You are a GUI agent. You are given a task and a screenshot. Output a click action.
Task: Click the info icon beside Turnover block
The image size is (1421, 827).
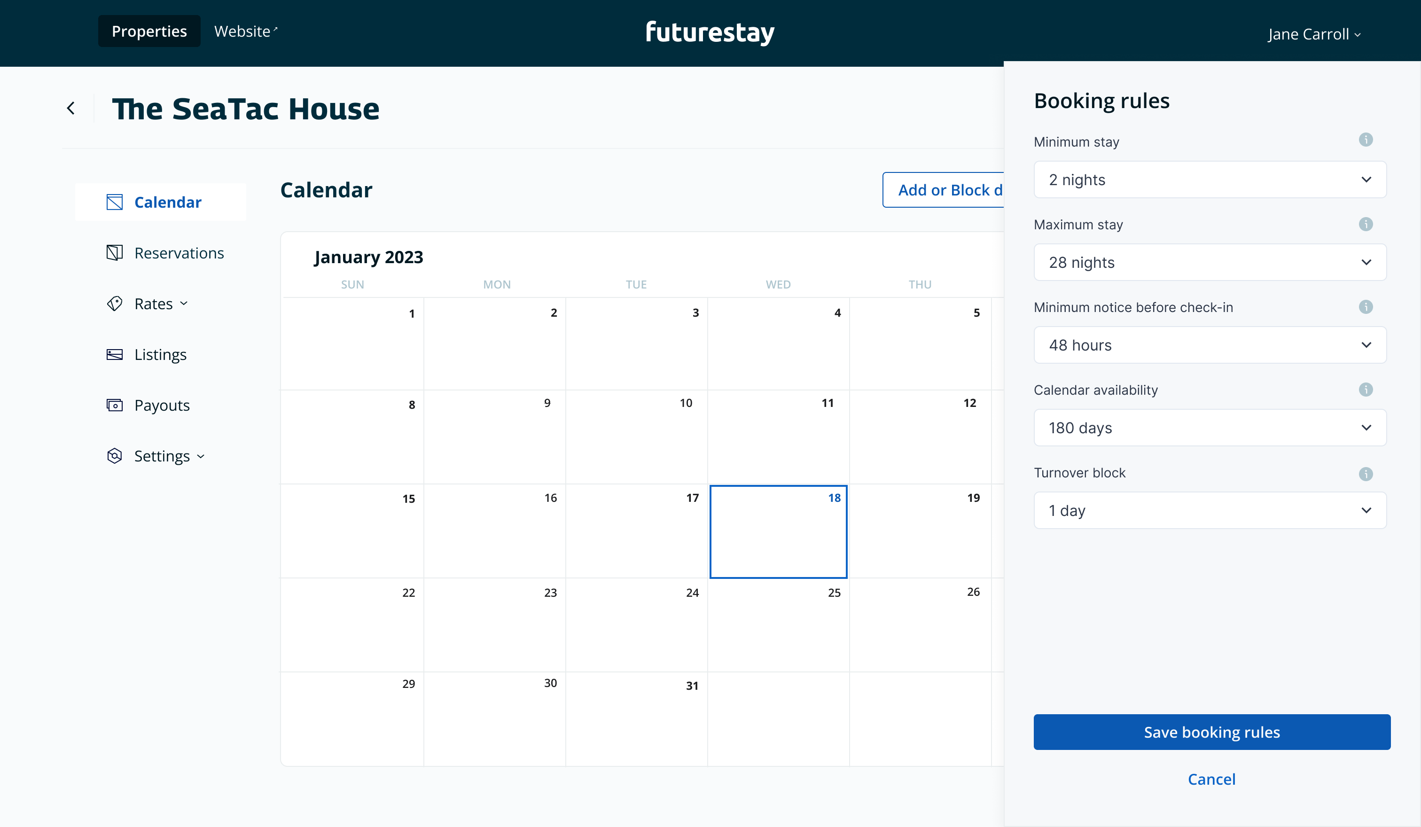1366,474
